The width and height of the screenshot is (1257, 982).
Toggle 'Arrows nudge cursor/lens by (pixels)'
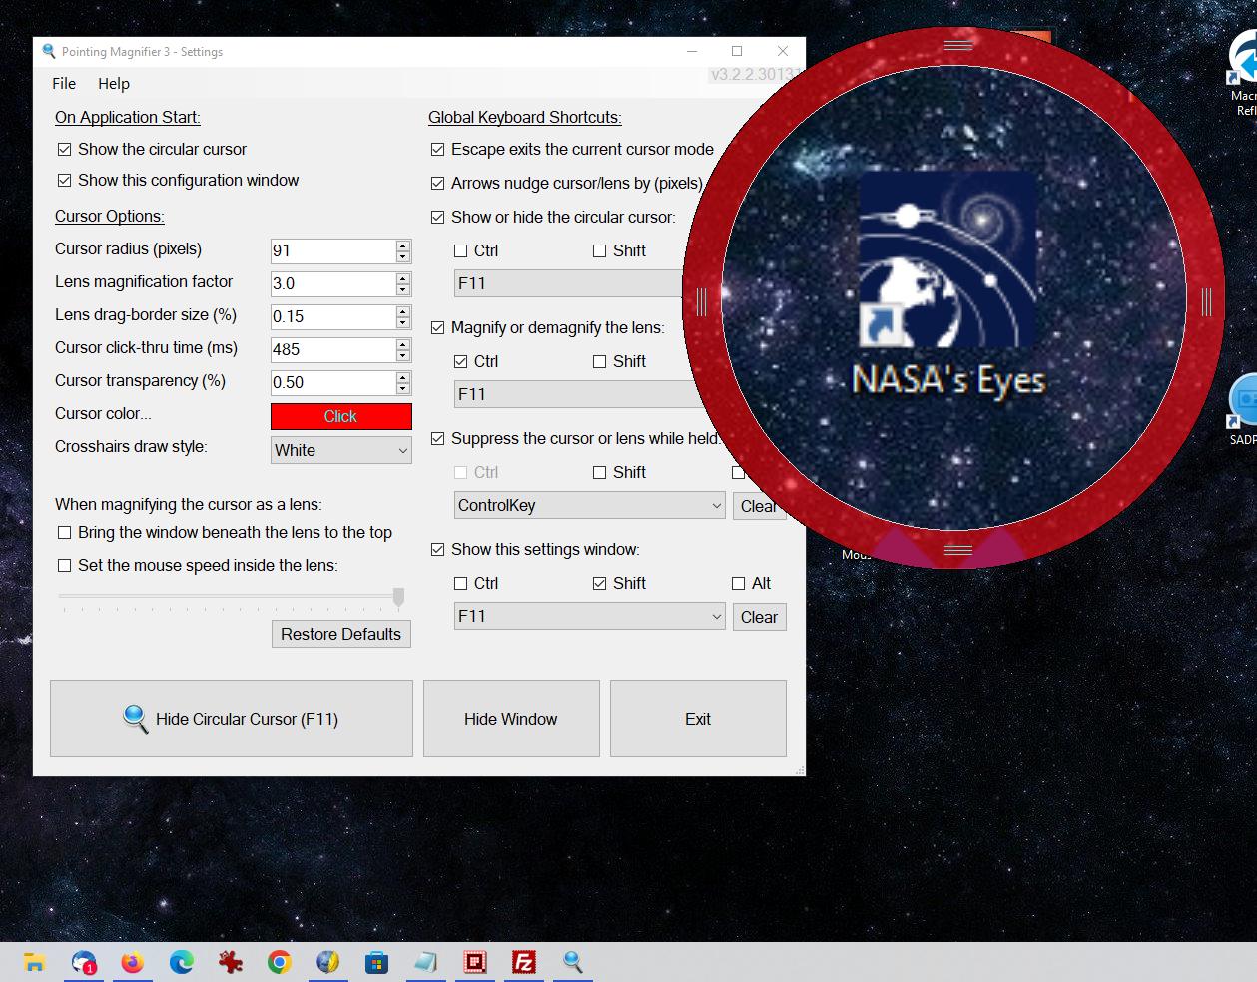(437, 183)
